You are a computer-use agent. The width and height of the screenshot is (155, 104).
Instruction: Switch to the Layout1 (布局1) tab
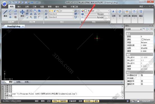[18, 82]
